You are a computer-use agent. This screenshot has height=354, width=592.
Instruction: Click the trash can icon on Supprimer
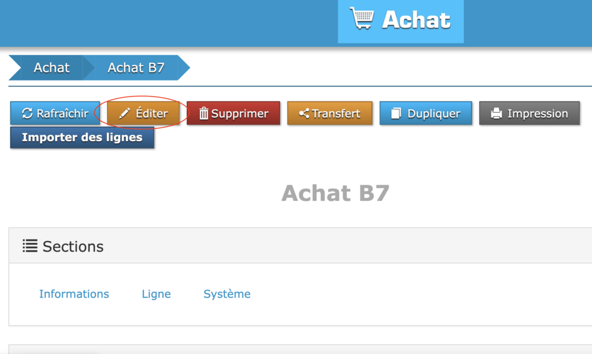(x=203, y=113)
